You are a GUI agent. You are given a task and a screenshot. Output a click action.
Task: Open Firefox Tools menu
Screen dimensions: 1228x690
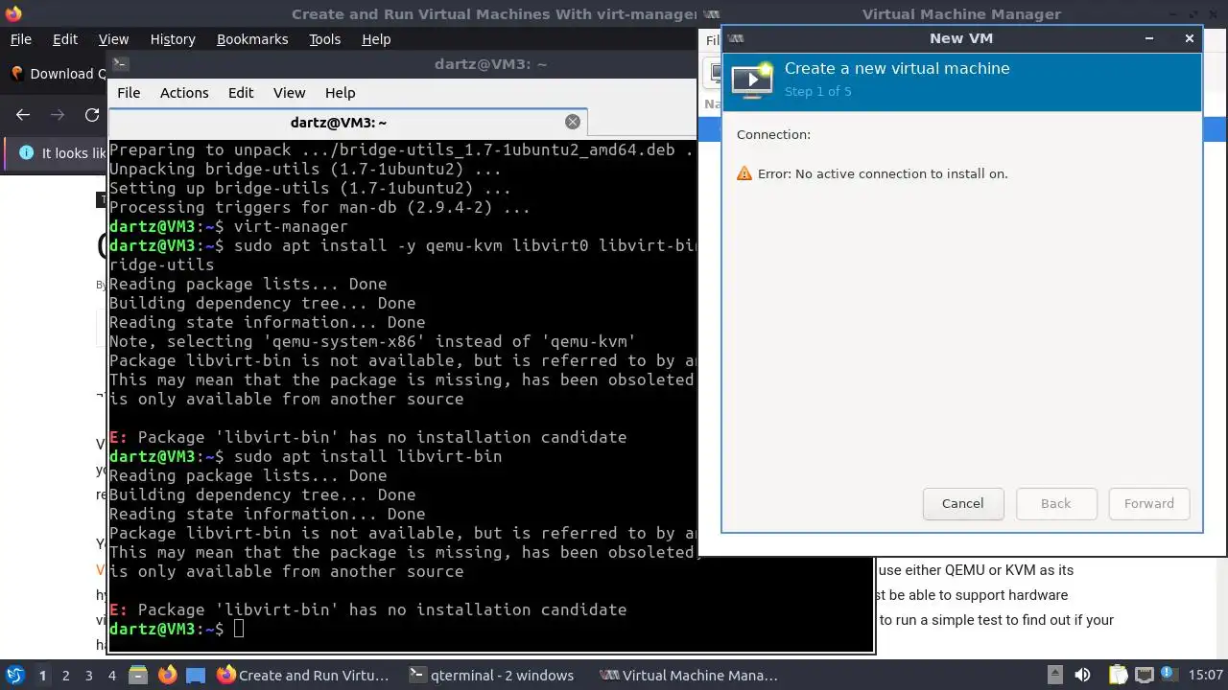325,39
